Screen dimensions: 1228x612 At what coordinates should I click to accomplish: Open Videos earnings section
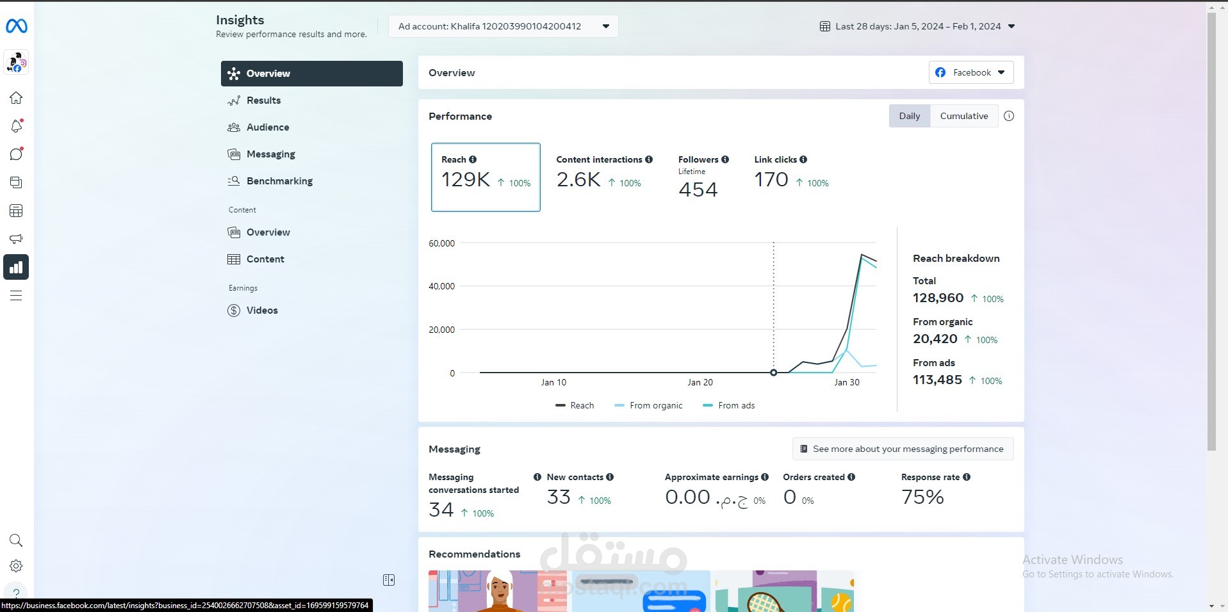[312, 310]
